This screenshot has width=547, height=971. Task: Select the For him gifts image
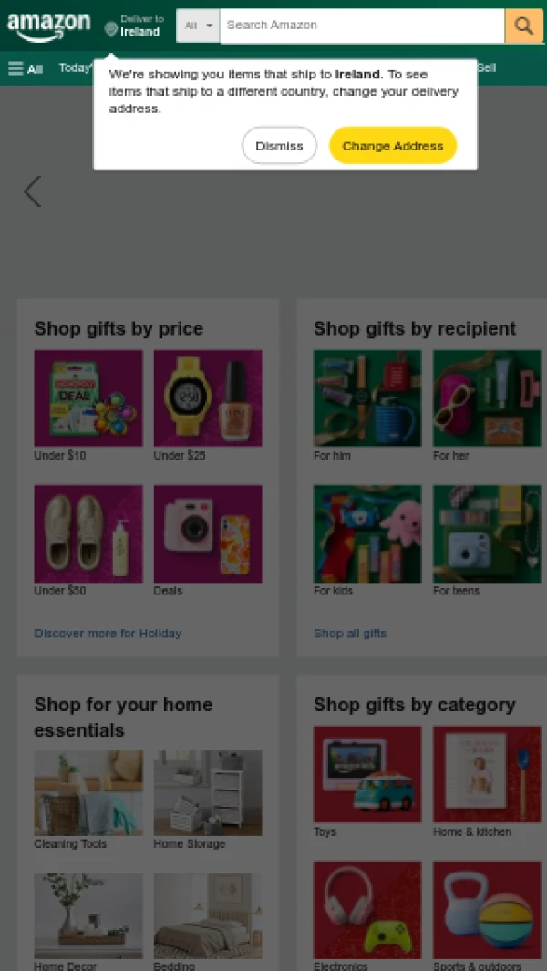coord(367,398)
